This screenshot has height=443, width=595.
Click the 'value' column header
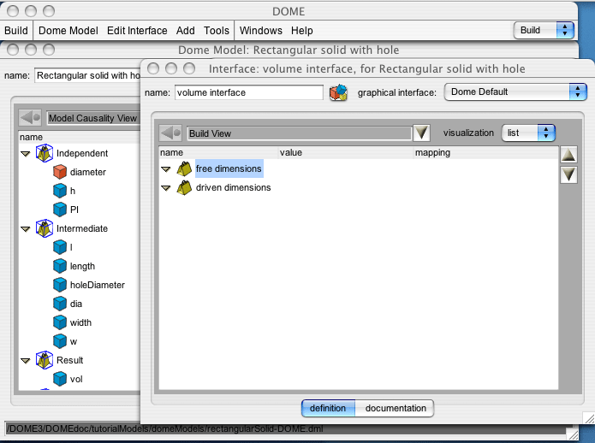[346, 153]
